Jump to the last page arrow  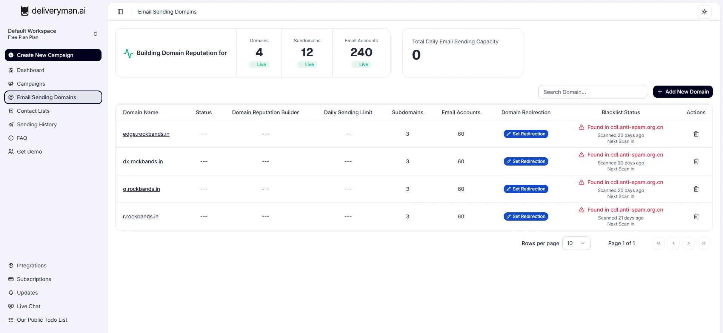[x=703, y=243]
